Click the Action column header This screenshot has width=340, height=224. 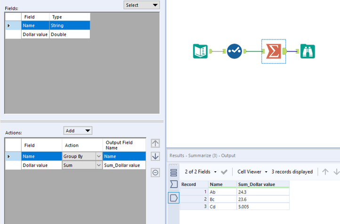(x=82, y=145)
